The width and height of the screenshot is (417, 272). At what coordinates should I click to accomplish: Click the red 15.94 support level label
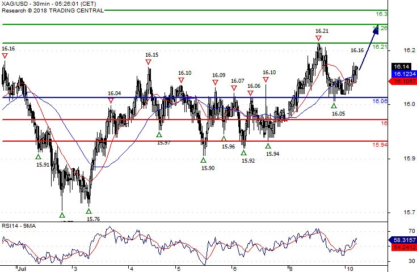380,144
